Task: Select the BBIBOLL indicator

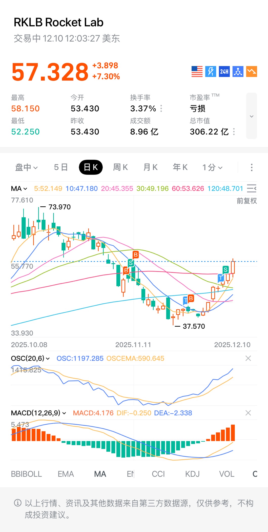Action: pos(26,474)
